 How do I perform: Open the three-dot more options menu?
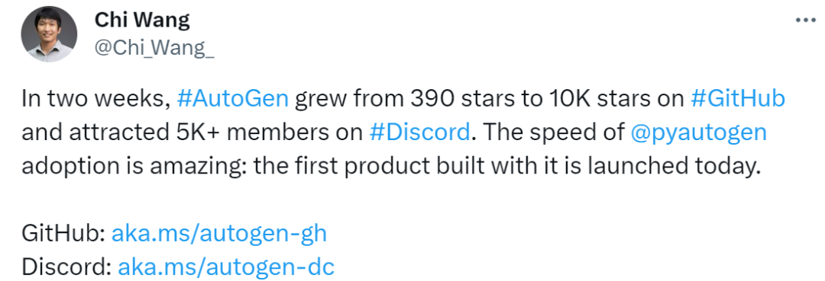(804, 21)
